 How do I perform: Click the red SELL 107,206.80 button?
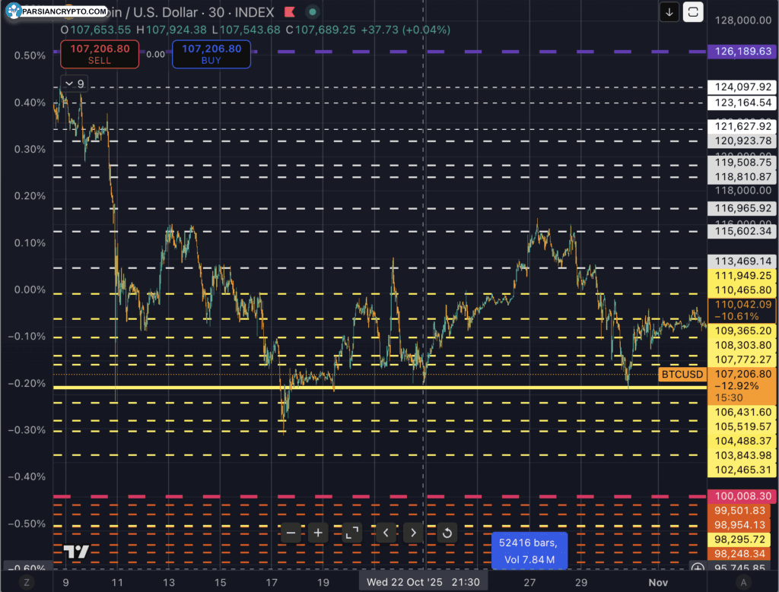pos(100,54)
